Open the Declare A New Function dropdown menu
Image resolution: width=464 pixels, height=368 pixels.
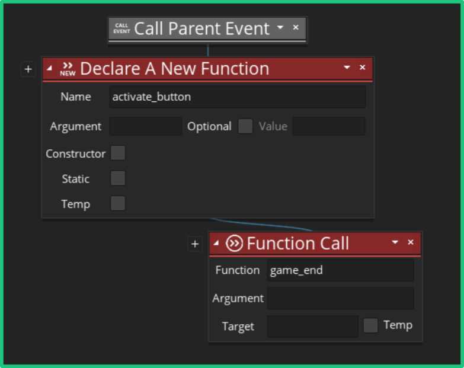pos(347,68)
